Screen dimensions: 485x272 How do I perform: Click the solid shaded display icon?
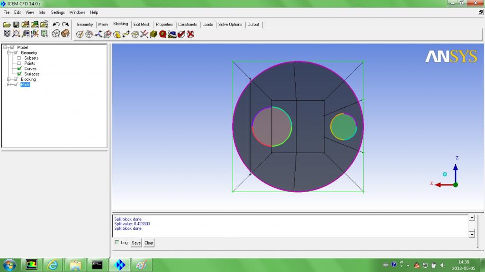click(x=65, y=34)
